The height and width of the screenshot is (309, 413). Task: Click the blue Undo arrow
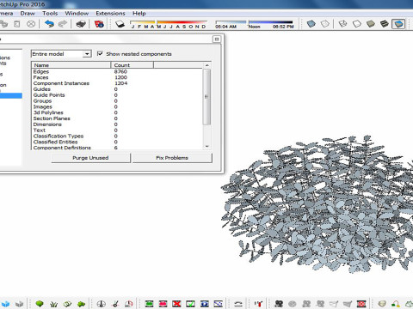pyautogui.click(x=49, y=24)
